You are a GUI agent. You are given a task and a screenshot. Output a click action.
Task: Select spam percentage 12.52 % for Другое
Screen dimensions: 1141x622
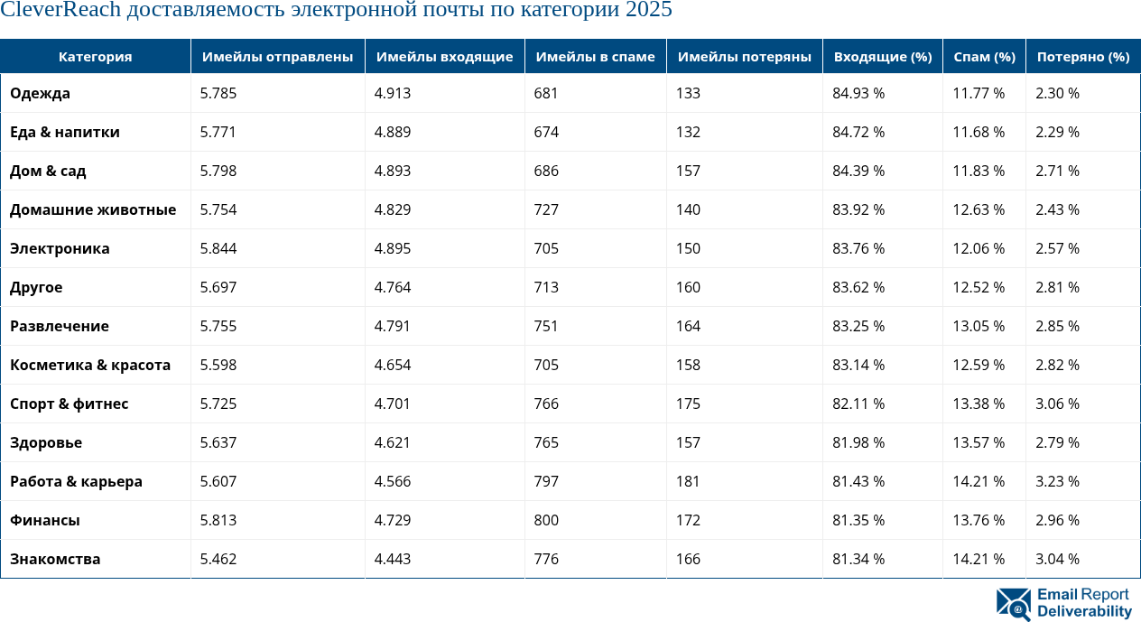pos(979,287)
